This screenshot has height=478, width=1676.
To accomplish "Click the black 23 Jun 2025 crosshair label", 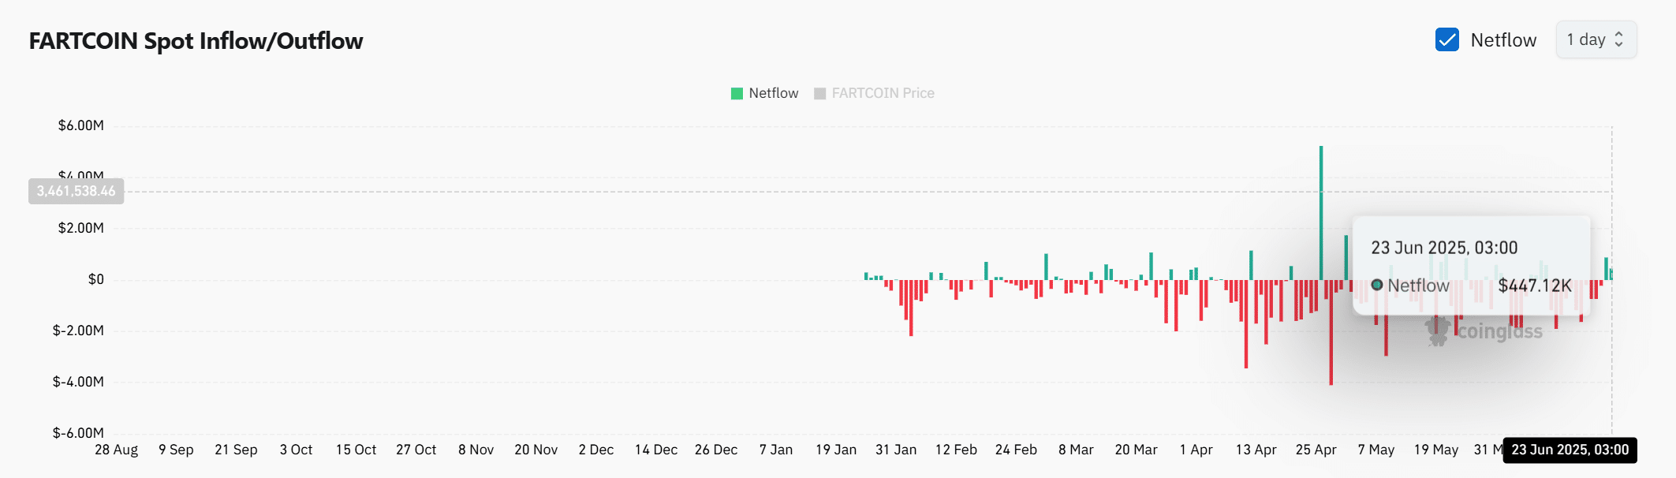I will 1570,450.
